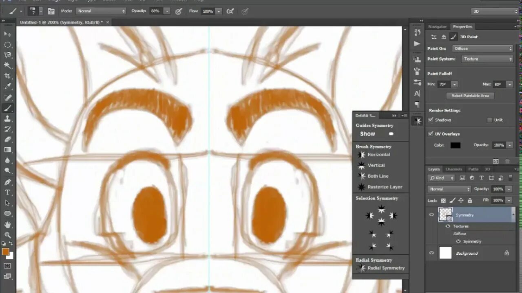Image resolution: width=522 pixels, height=293 pixels.
Task: Toggle Diffuse Symmetry texture visibility eye
Action: [x=458, y=241]
